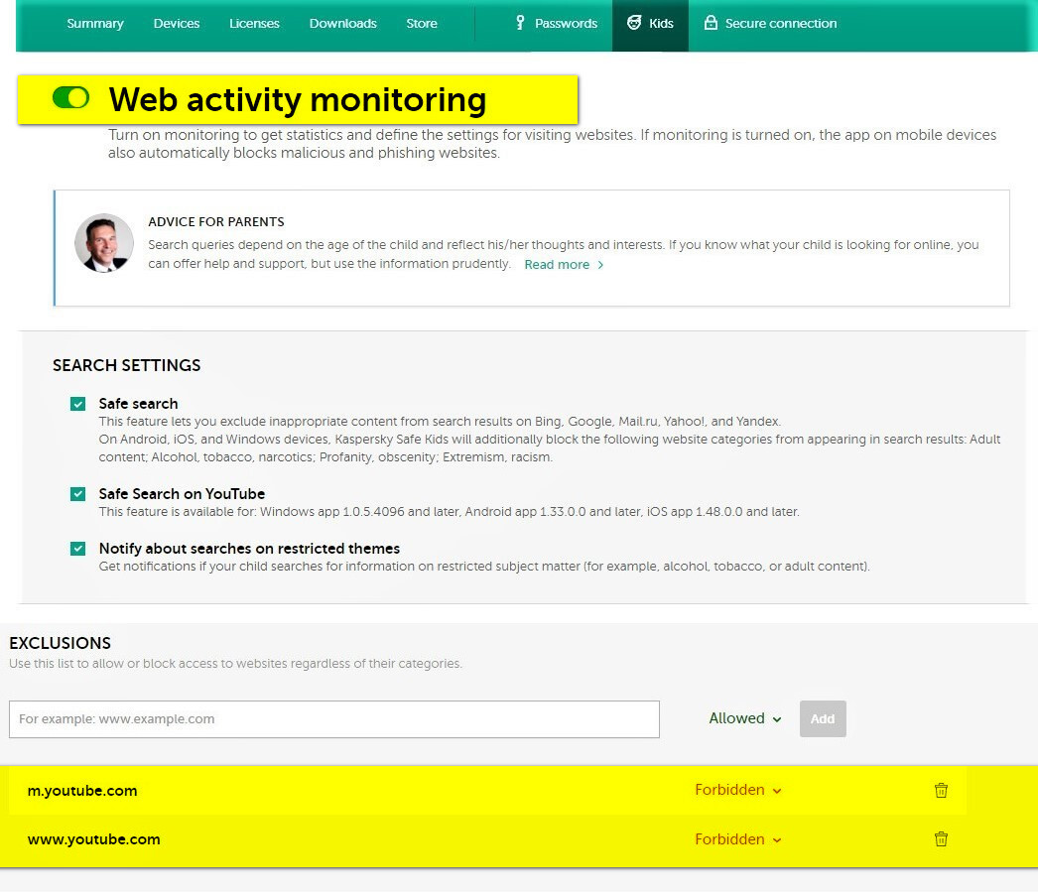Go to the Summary tab
Image resolution: width=1038 pixels, height=894 pixels.
pyautogui.click(x=95, y=23)
